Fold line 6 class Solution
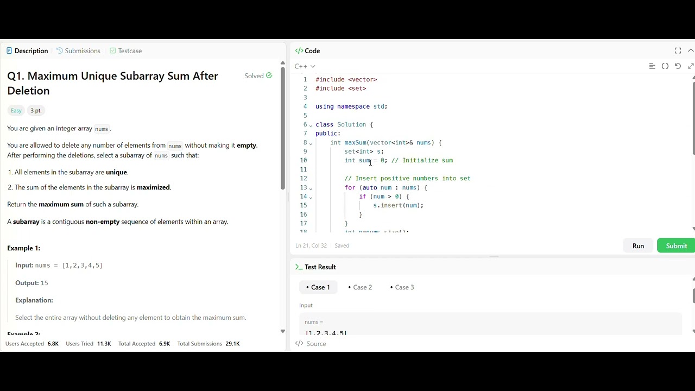This screenshot has width=695, height=391. pyautogui.click(x=311, y=125)
